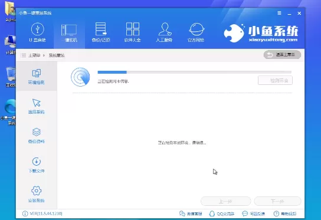Image resolution: width=321 pixels, height=220 pixels.
Task: Click the 上一步 previous step button
Action: pyautogui.click(x=225, y=201)
